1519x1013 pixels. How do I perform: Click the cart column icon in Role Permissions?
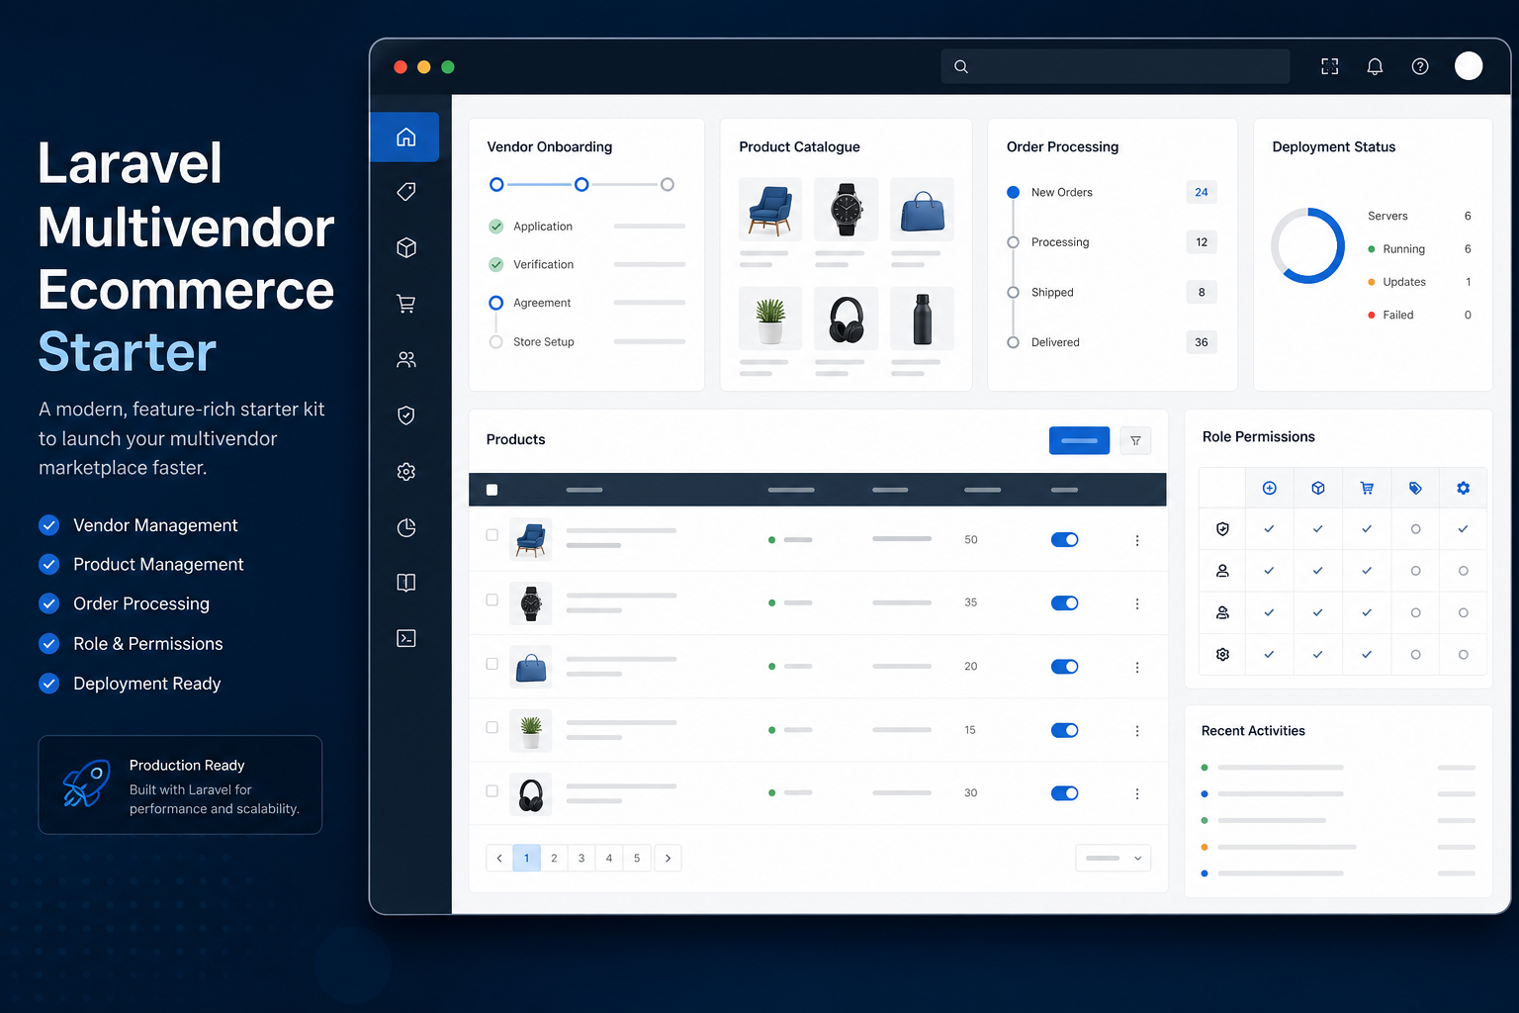[1367, 488]
